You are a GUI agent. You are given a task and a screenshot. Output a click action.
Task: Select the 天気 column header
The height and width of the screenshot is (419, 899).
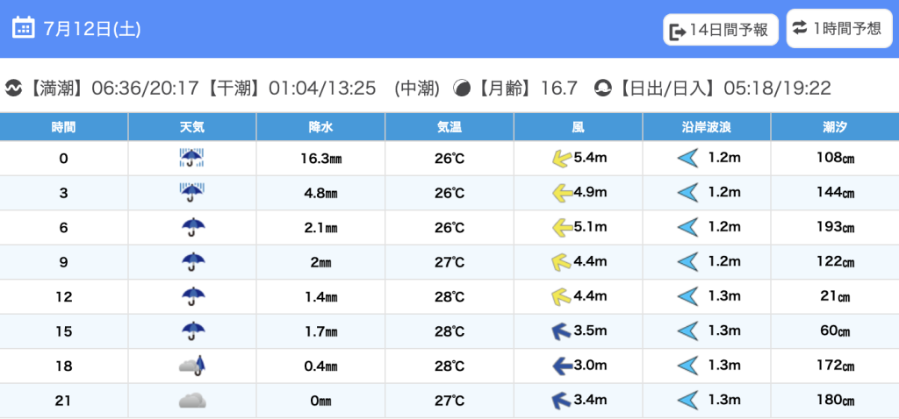(x=191, y=127)
